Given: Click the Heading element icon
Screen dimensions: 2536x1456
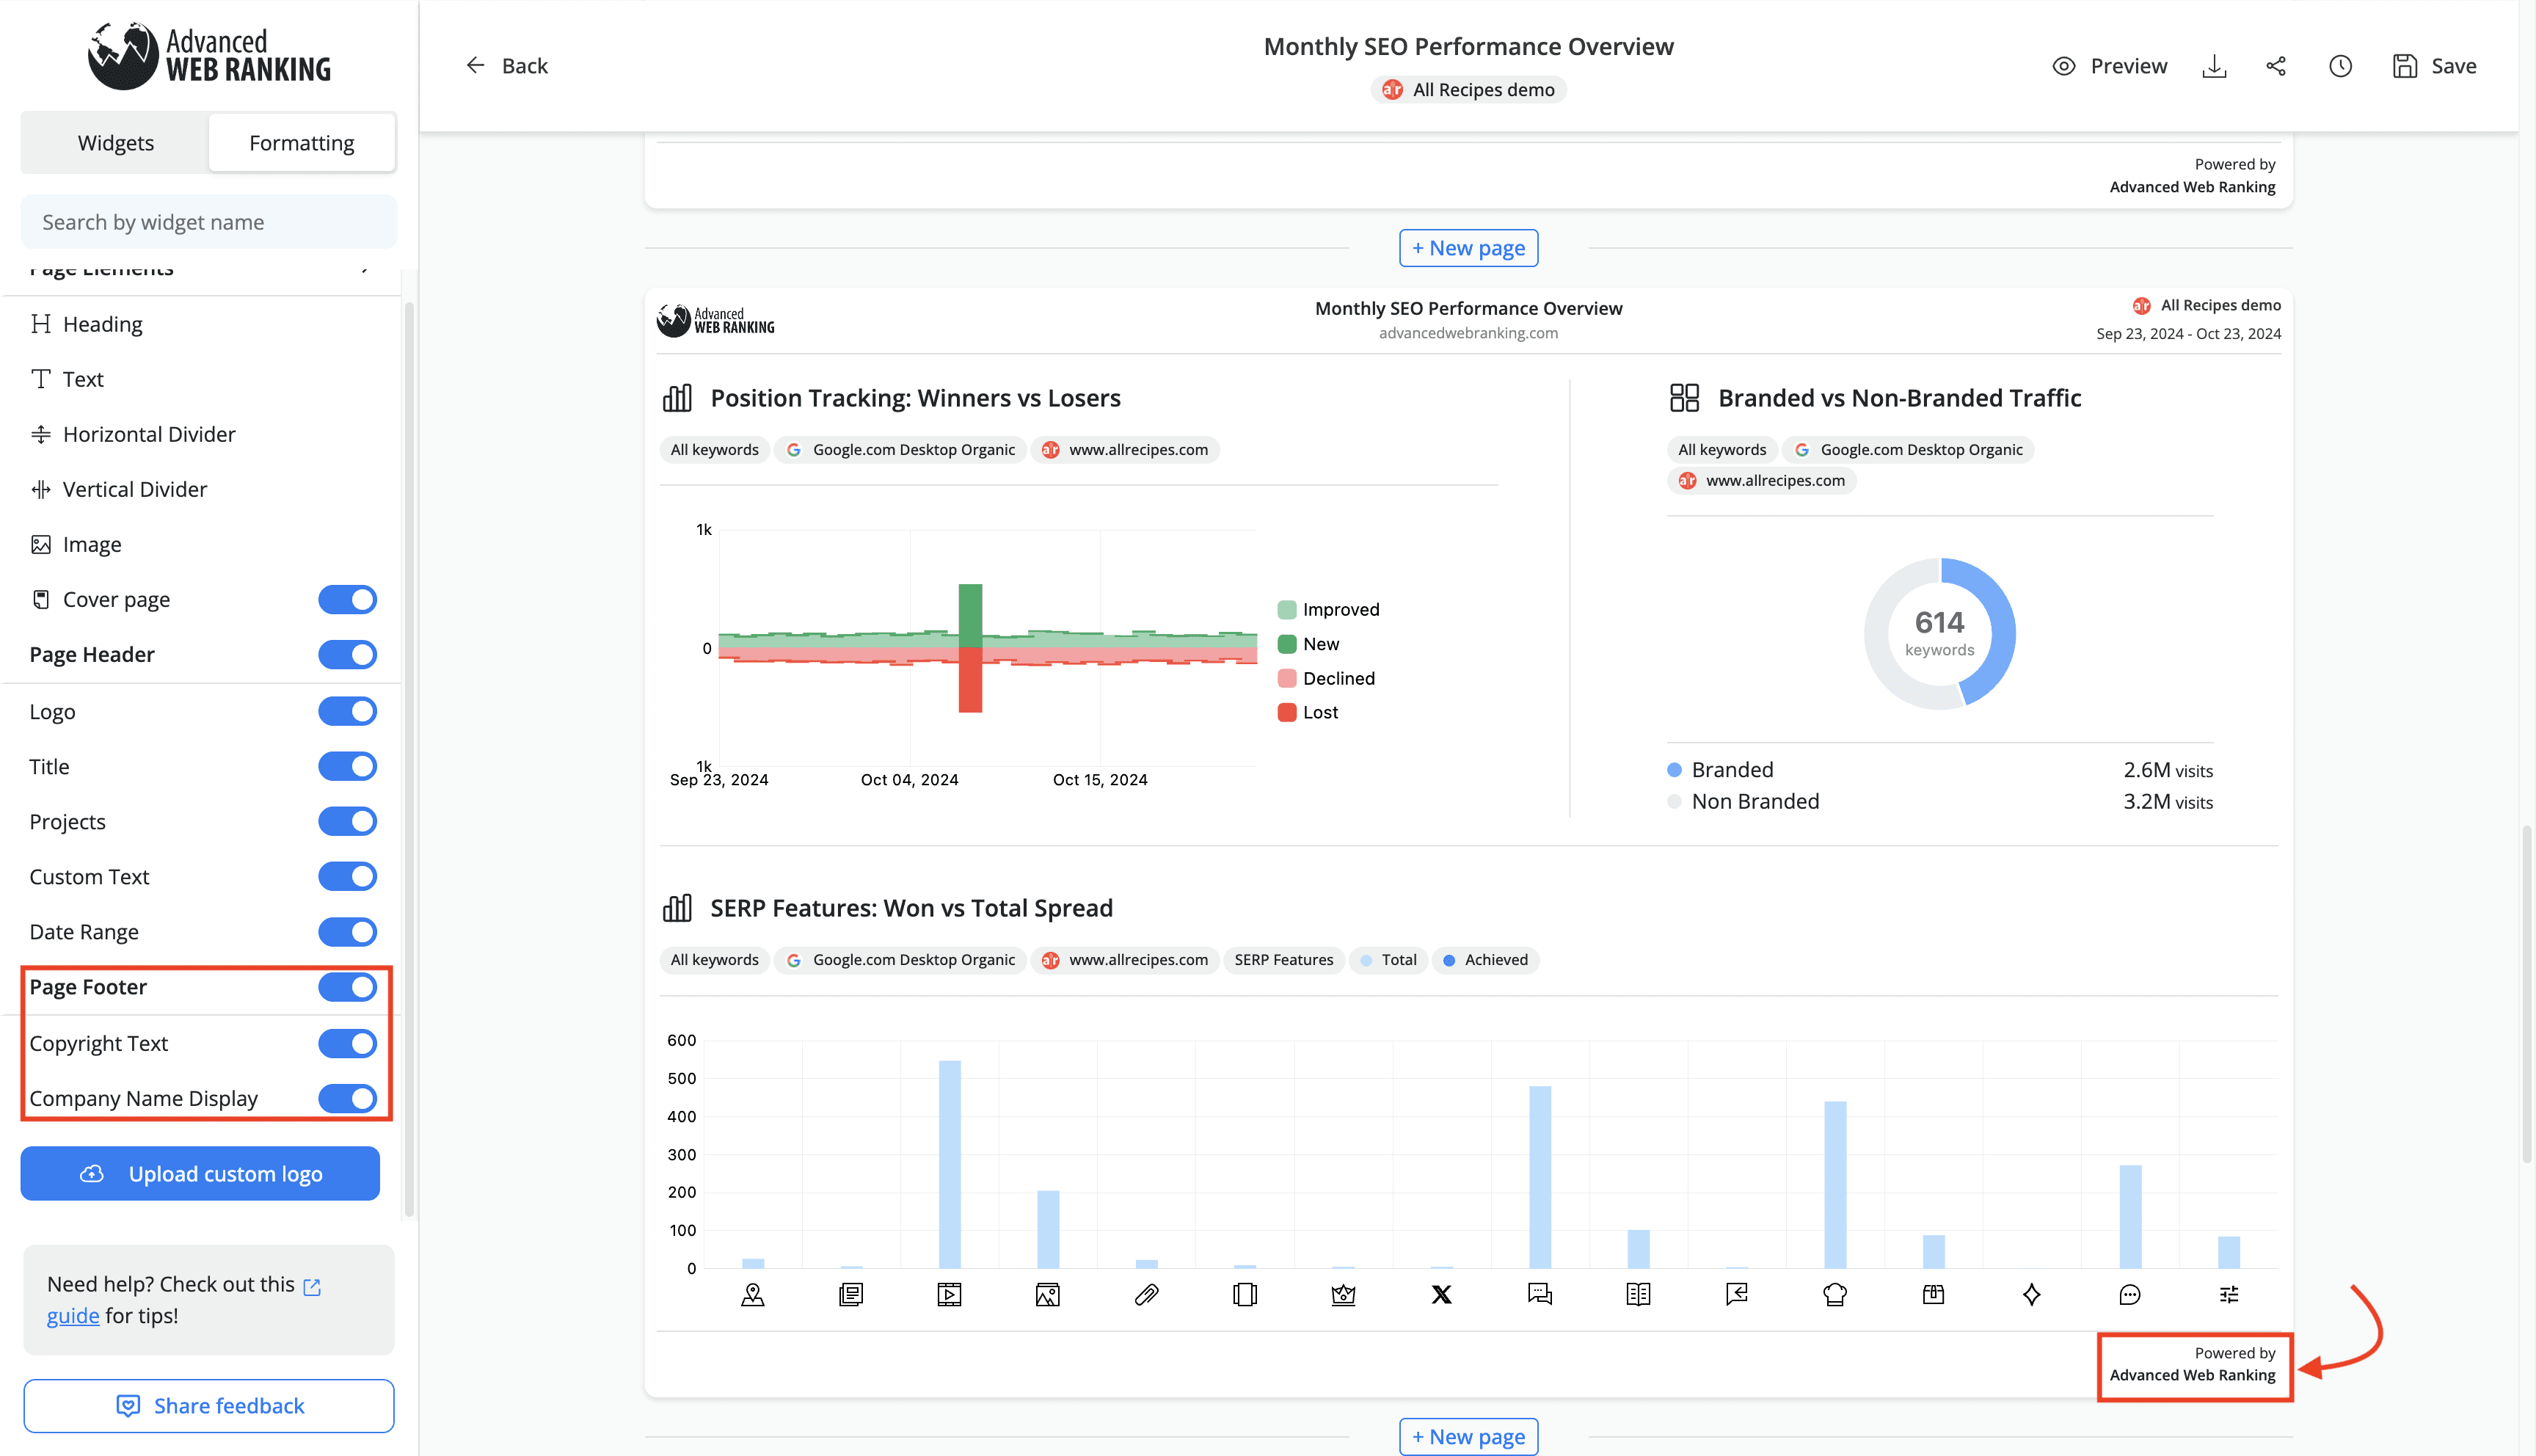Looking at the screenshot, I should 41,324.
